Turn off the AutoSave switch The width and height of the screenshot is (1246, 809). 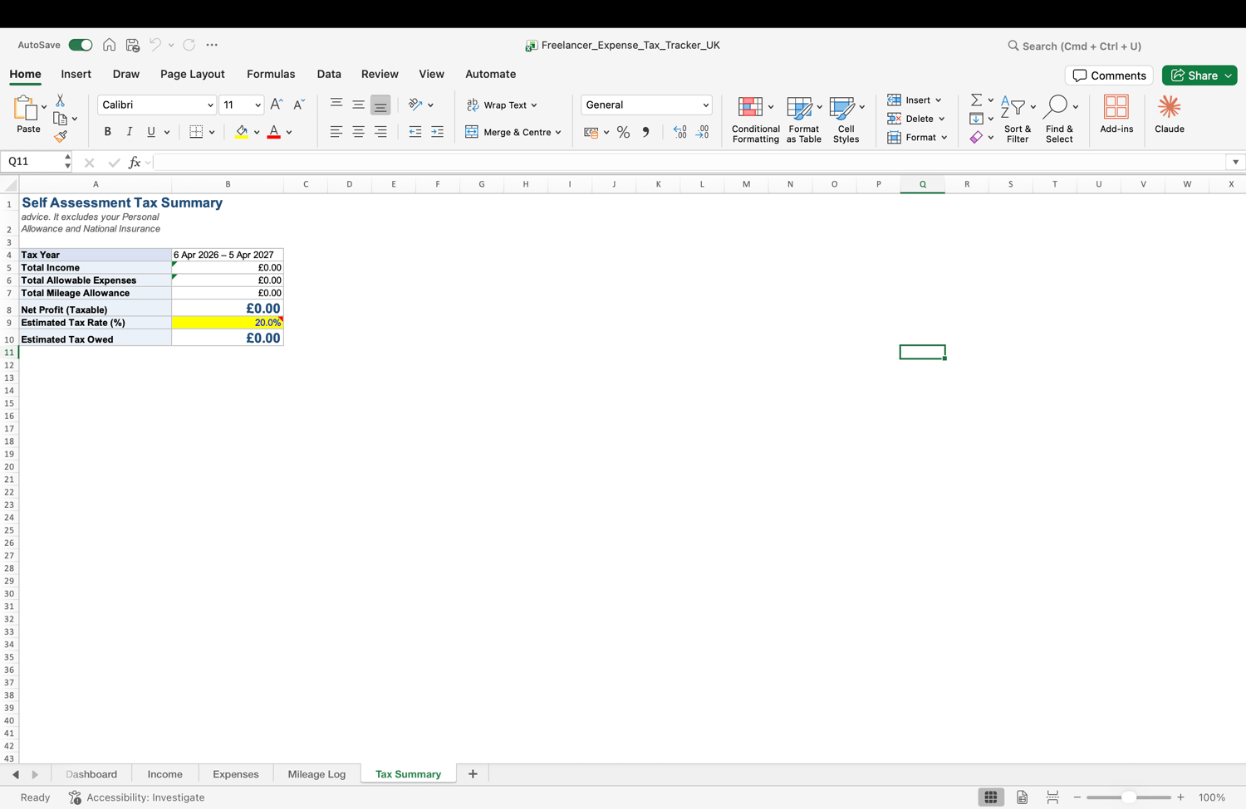[81, 45]
